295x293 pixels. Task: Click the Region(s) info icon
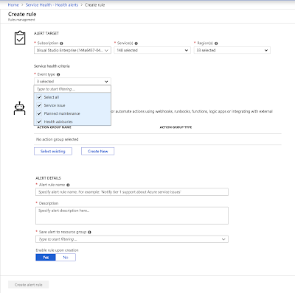(216, 43)
